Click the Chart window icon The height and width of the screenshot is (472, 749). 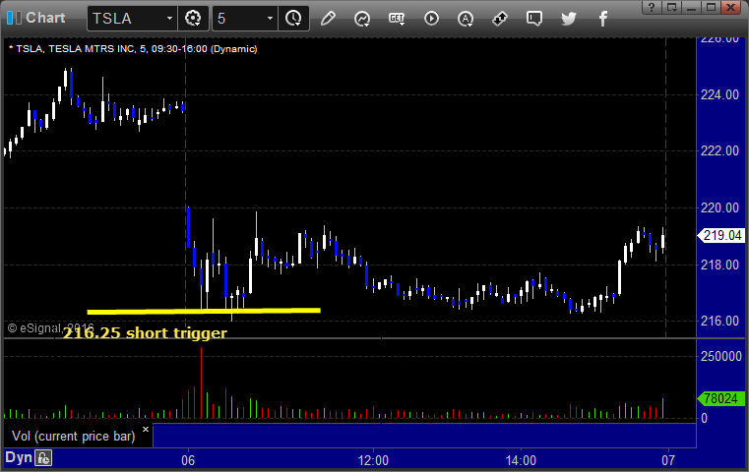click(x=14, y=18)
